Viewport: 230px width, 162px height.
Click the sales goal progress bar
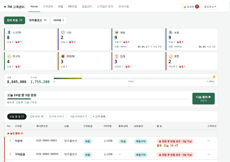point(134,78)
